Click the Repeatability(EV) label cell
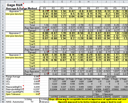This screenshot has height=103, width=128. (15, 87)
